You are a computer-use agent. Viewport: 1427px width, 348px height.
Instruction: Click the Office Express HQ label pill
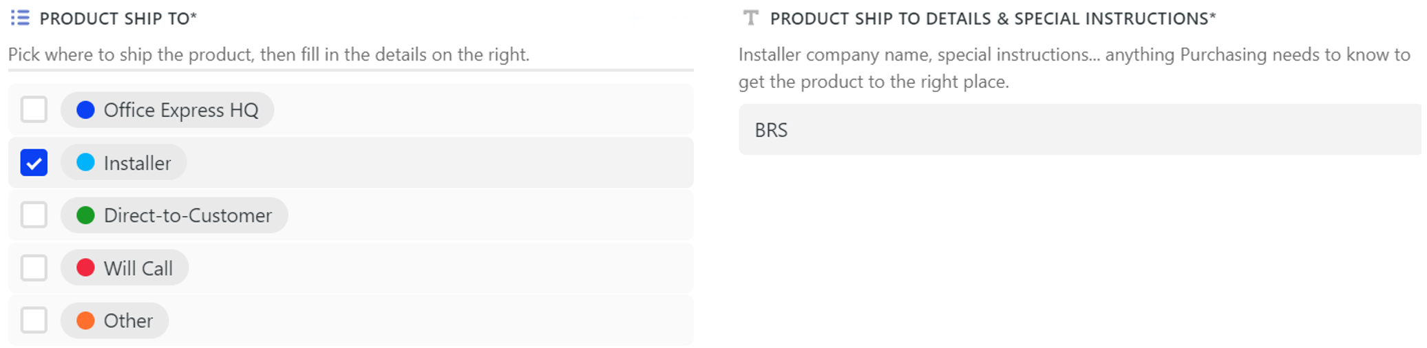coord(167,110)
